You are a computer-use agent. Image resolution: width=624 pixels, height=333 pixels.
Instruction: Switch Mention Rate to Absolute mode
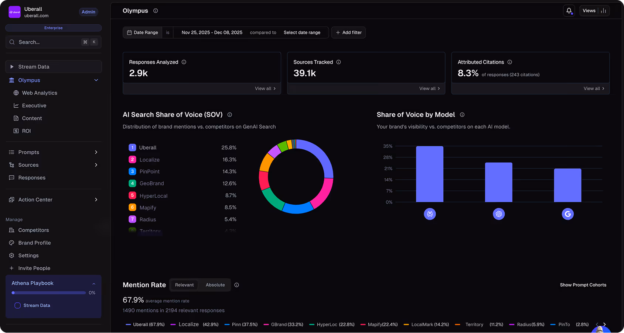215,285
